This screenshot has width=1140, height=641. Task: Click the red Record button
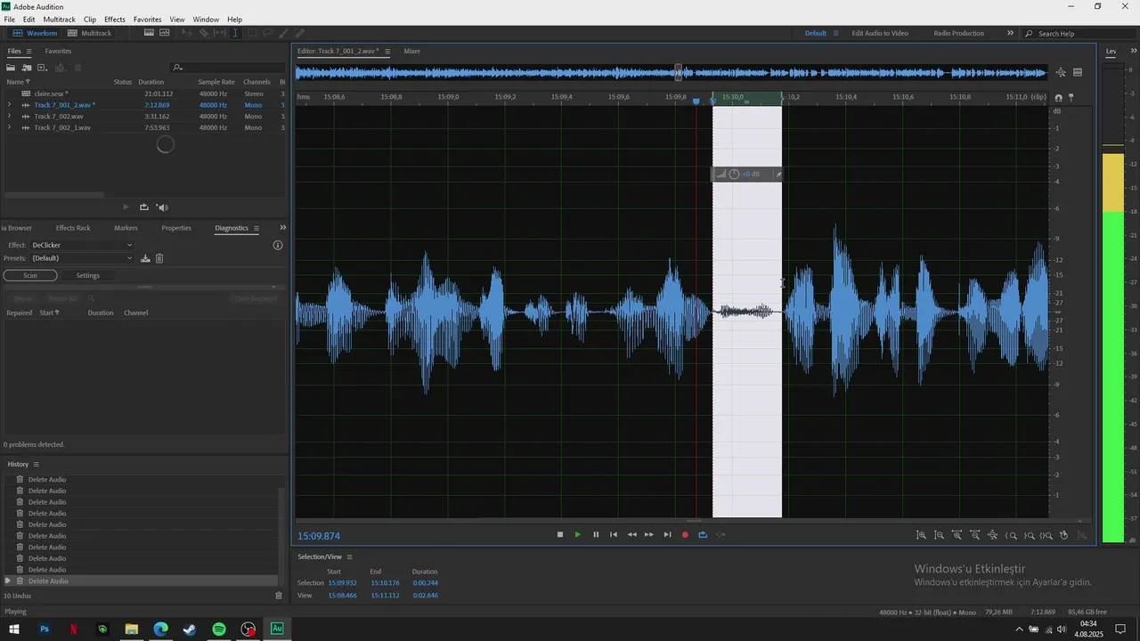click(x=685, y=535)
